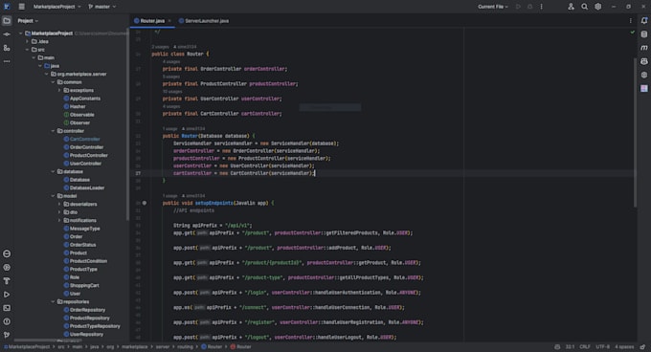This screenshot has height=352, width=651.
Task: Open the Maven tool window
Action: pyautogui.click(x=644, y=48)
